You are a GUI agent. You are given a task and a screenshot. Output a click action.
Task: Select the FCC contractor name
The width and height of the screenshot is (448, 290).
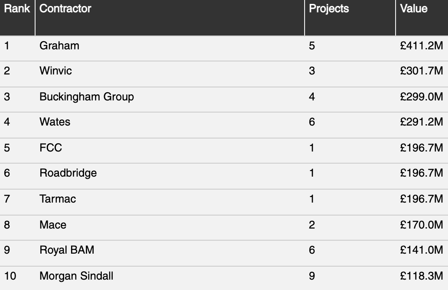click(51, 148)
